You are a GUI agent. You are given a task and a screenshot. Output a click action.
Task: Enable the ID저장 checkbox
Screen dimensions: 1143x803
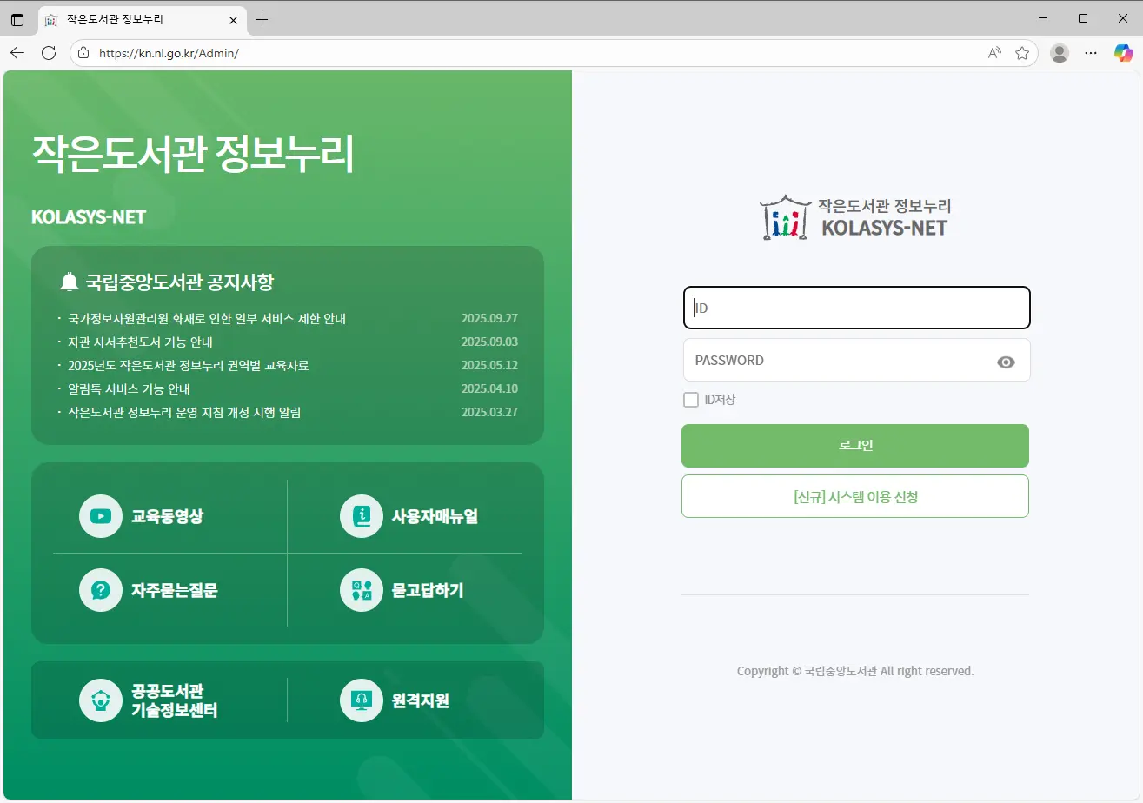(691, 400)
